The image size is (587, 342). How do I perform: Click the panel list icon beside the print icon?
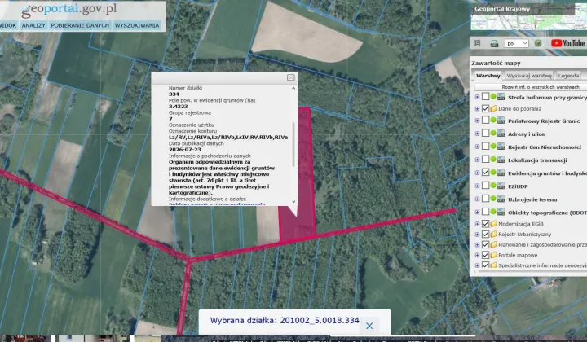tap(477, 43)
